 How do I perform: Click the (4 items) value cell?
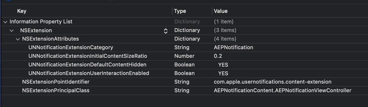tap(225, 39)
